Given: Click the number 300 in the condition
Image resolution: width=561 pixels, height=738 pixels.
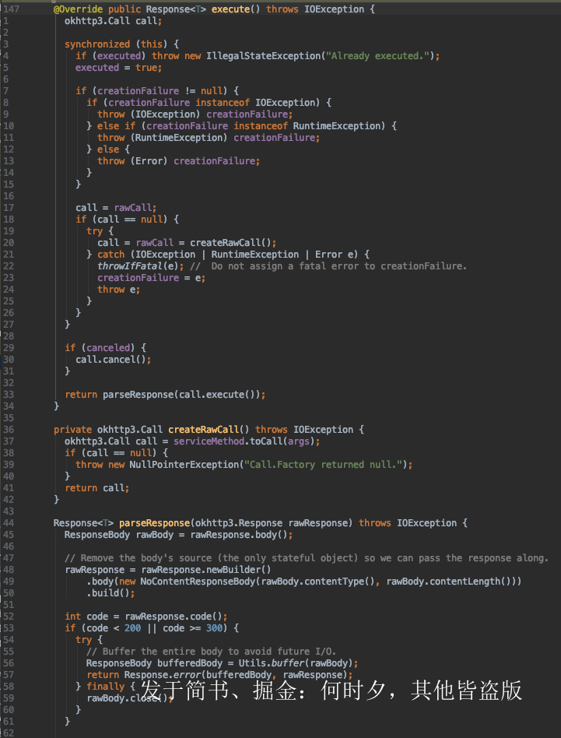Looking at the screenshot, I should (220, 627).
